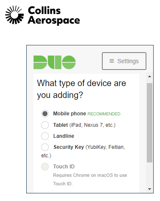Click the Collins Aerospace text logo
The height and width of the screenshot is (201, 160).
tap(54, 15)
